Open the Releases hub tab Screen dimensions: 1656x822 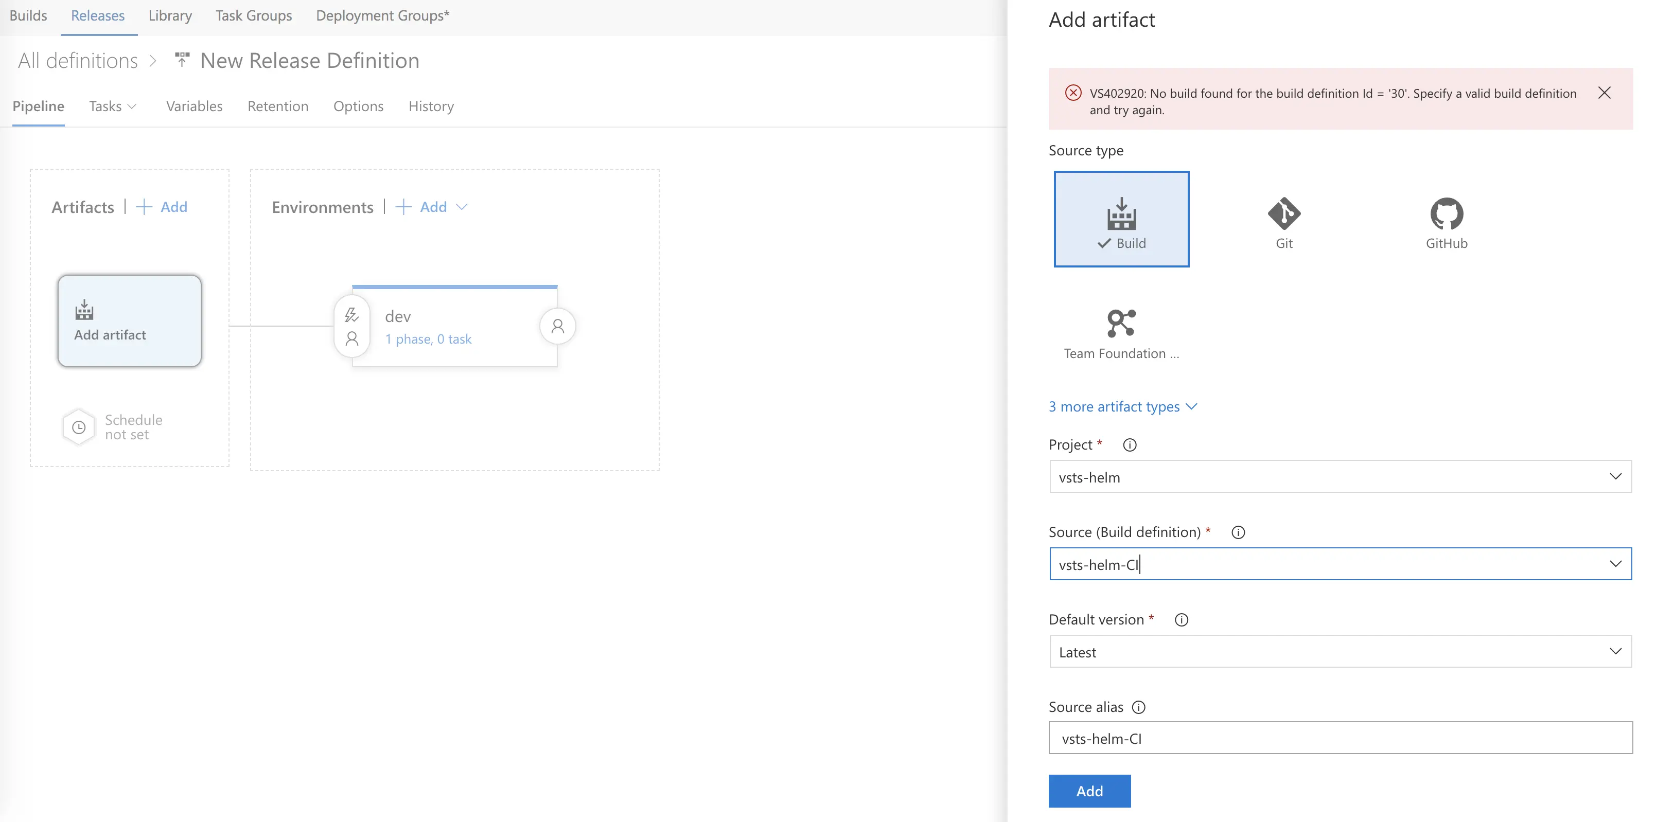(x=98, y=15)
